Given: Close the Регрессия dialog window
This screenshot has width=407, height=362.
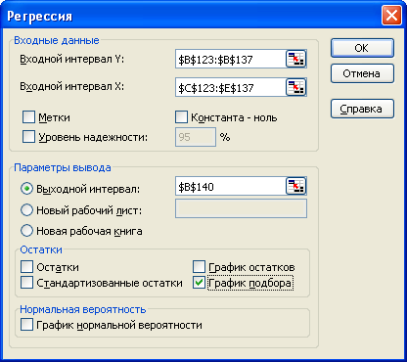Looking at the screenshot, I should 391,16.
